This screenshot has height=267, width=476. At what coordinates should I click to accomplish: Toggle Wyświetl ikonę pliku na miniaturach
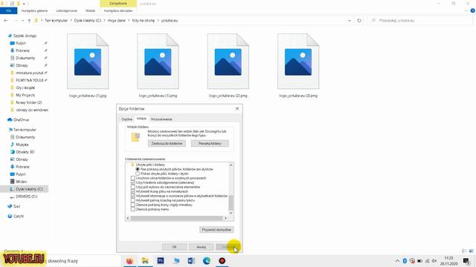coord(133,191)
